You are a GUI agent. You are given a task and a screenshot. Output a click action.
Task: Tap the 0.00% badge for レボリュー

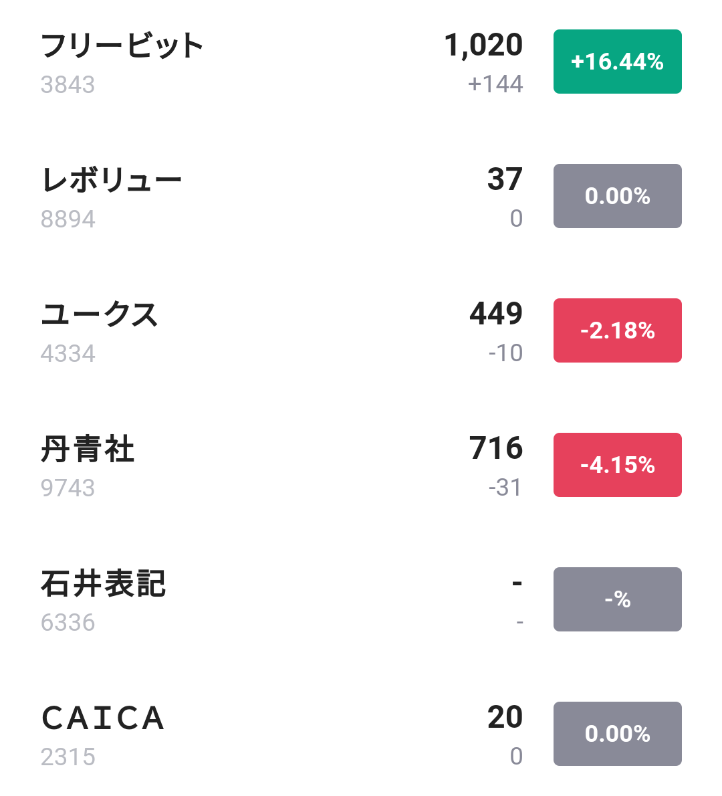[x=617, y=196]
